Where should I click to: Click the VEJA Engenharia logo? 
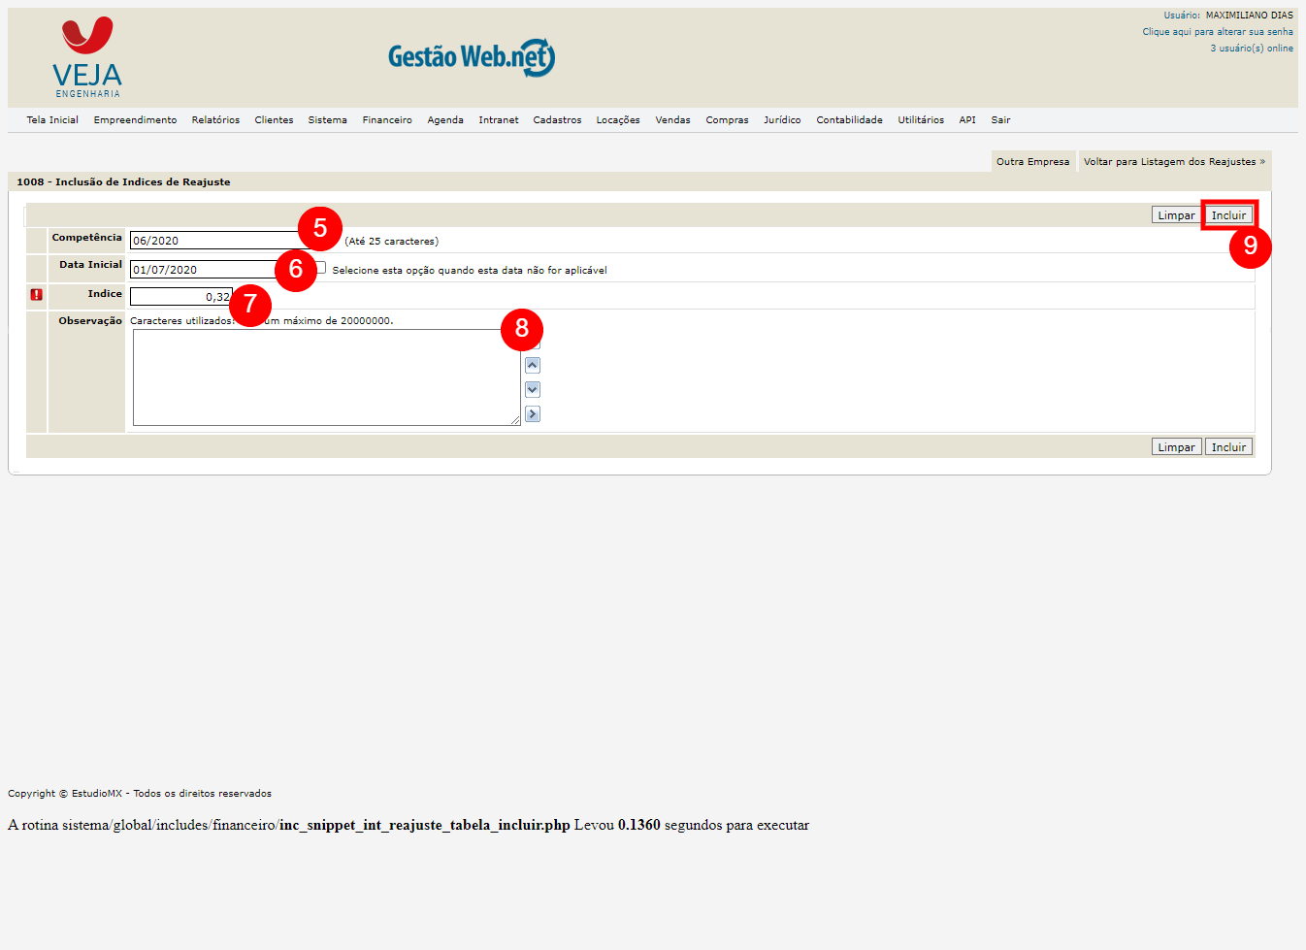[x=87, y=58]
